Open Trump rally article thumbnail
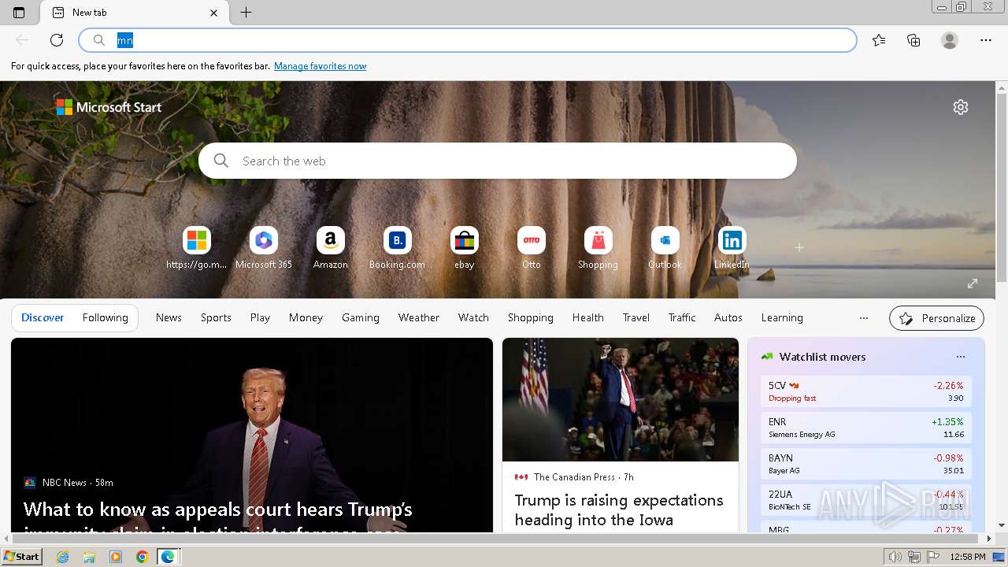 [621, 400]
